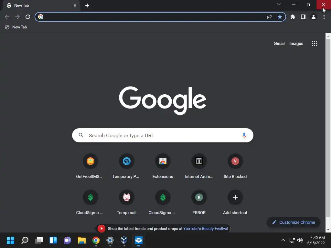The height and width of the screenshot is (248, 331).
Task: Expand the tab search chevron
Action: 279,5
